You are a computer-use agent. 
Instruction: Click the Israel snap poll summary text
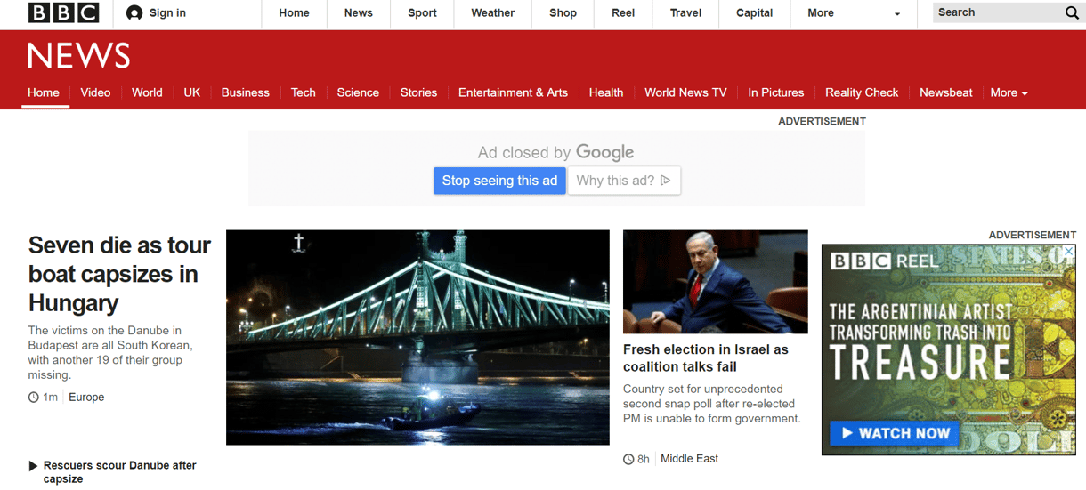(x=712, y=404)
